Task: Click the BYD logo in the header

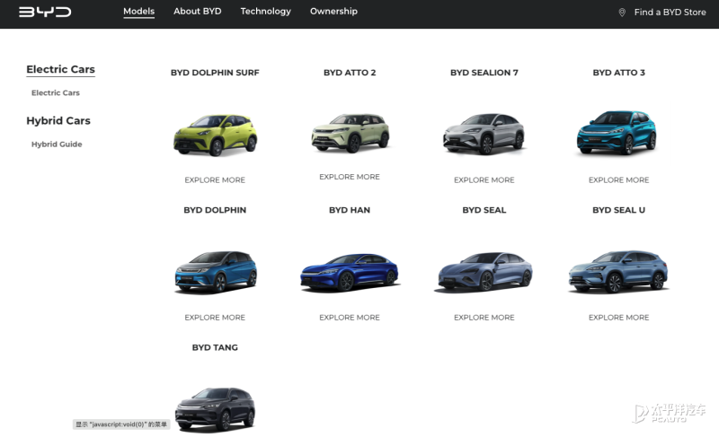Action: pos(45,12)
